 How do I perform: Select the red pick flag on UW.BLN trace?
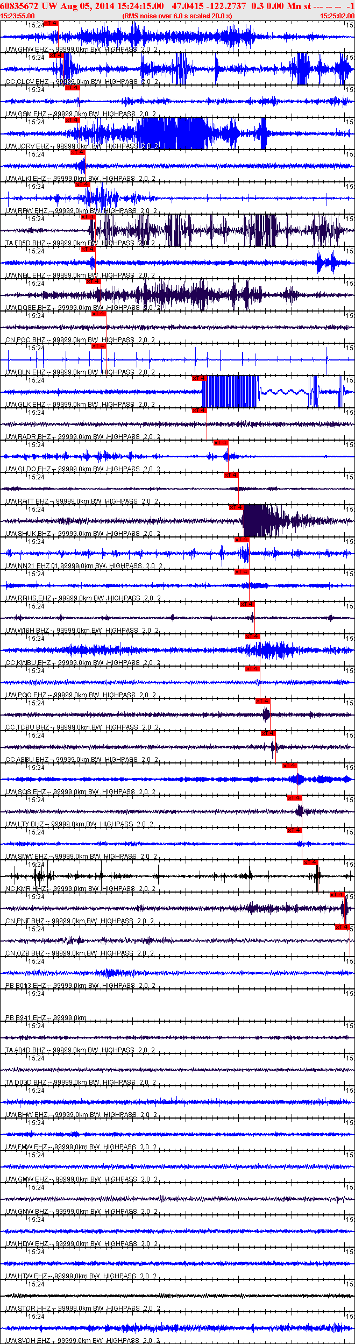tap(98, 346)
